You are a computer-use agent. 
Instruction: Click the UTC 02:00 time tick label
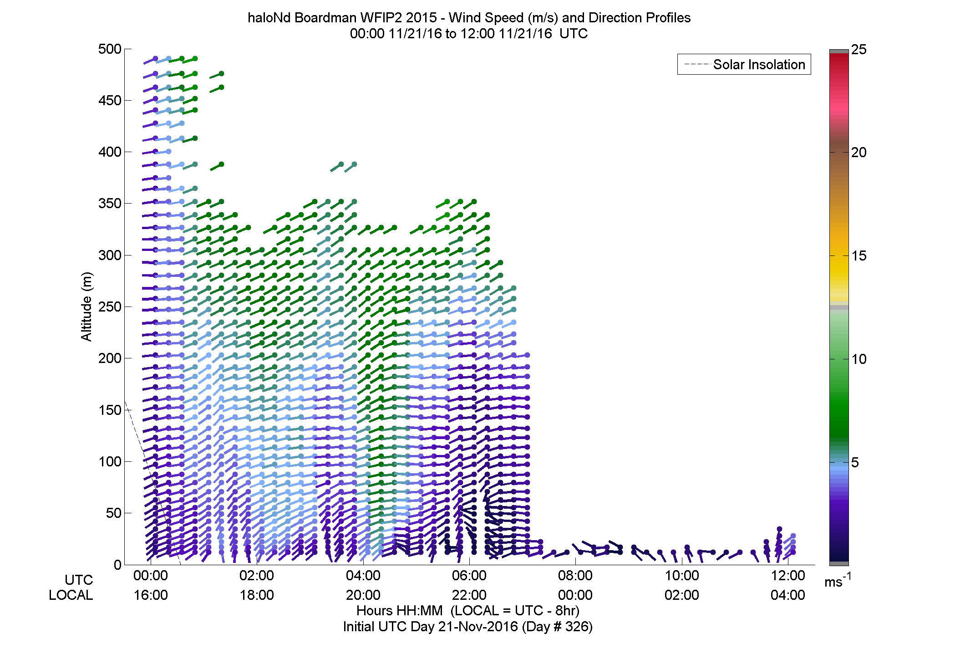click(257, 576)
